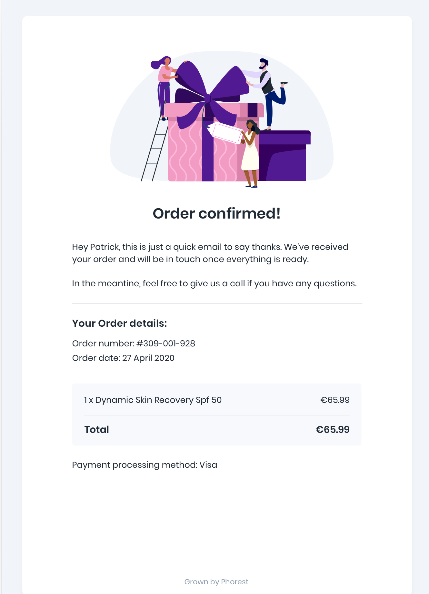Click the item price €65.99
This screenshot has height=594, width=429.
[x=335, y=400]
